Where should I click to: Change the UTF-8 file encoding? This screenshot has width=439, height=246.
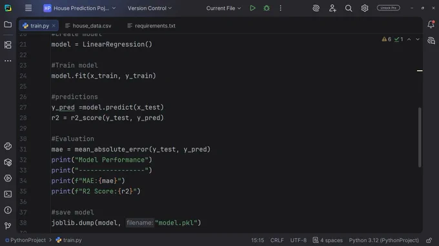(x=298, y=240)
